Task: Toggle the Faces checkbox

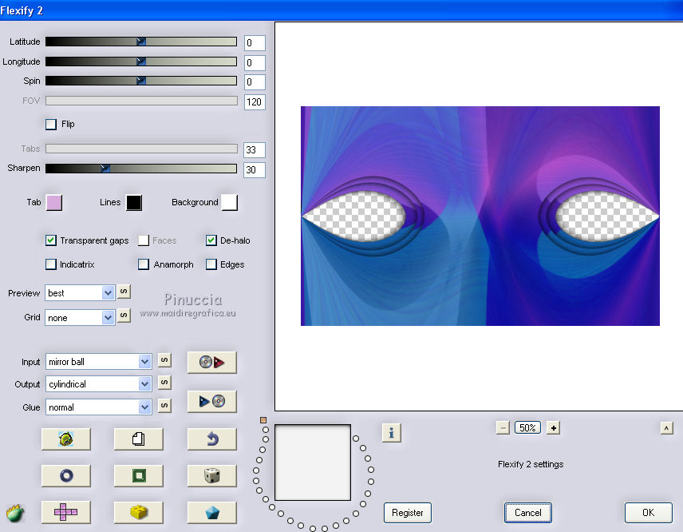Action: point(144,240)
